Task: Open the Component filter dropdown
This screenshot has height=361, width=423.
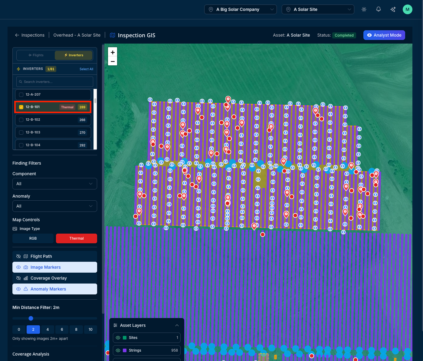Action: pos(55,184)
